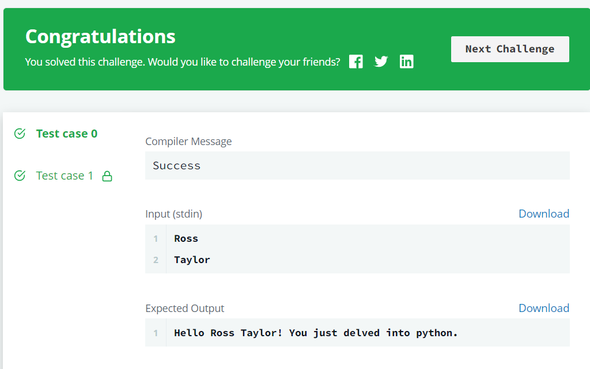Download the Expected Output file
This screenshot has width=590, height=369.
coord(544,308)
